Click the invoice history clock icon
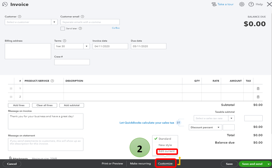272x168 pixels. [5, 4]
